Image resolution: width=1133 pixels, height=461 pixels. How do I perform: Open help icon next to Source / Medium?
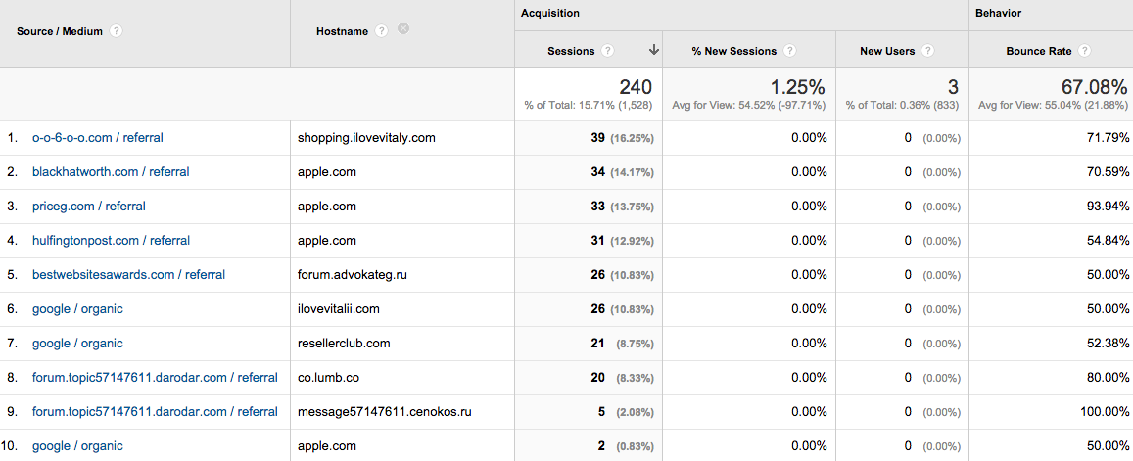tap(116, 31)
